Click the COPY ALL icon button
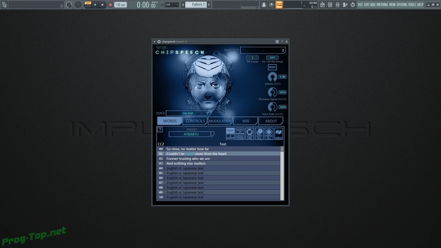Viewport: 441px width, 248px height. pos(259,134)
